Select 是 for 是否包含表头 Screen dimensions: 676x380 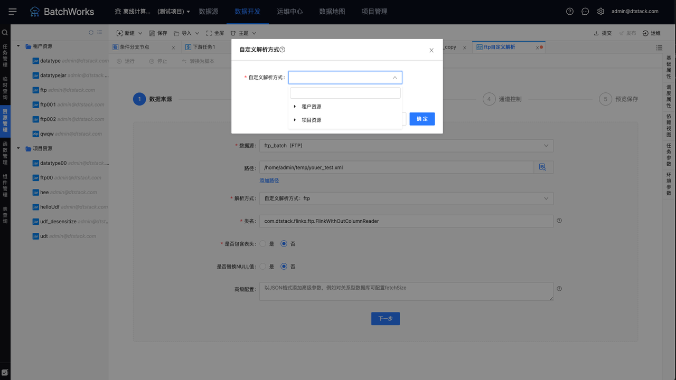pos(262,244)
